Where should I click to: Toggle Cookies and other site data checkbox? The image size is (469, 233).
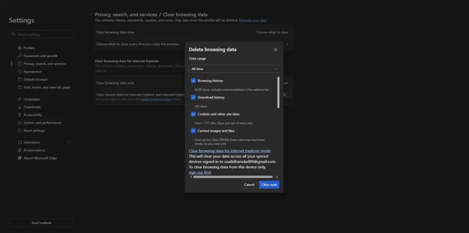(193, 114)
